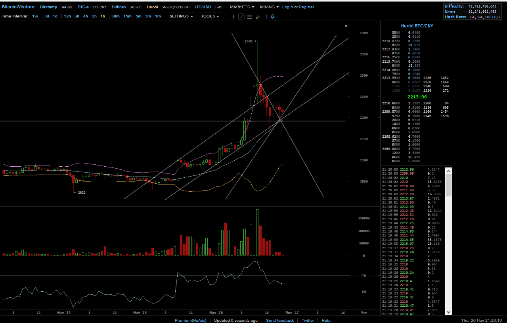This screenshot has height=323, width=507.
Task: Click the 2023 low price label on the chart
Action: point(81,192)
